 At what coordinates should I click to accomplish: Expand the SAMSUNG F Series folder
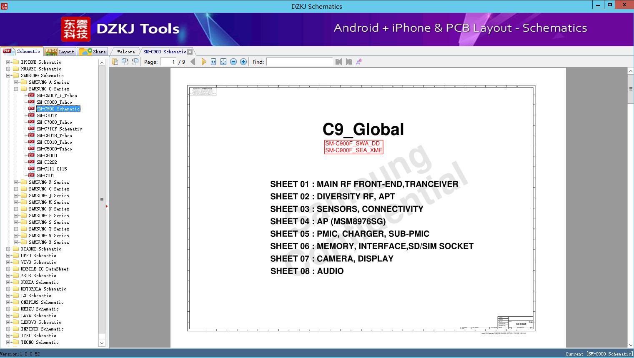(x=16, y=182)
